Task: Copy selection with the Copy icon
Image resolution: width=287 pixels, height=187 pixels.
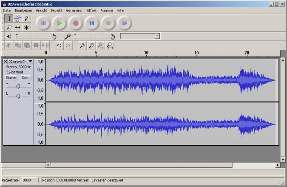Action: point(18,45)
